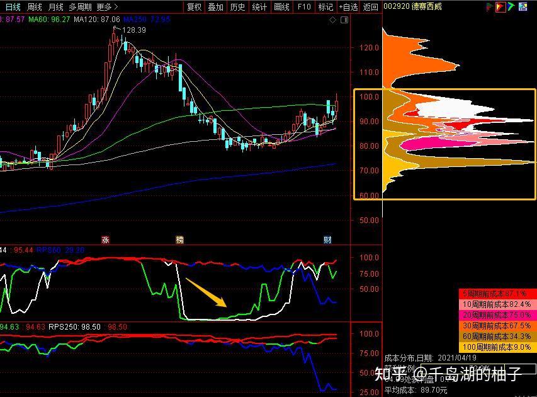Open the 多周期 multi-period view
This screenshot has height=397, width=537.
click(80, 7)
